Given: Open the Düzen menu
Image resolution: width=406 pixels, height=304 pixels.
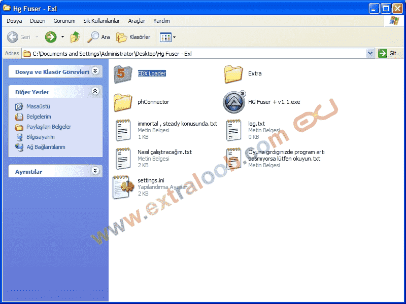Looking at the screenshot, I should coord(38,21).
